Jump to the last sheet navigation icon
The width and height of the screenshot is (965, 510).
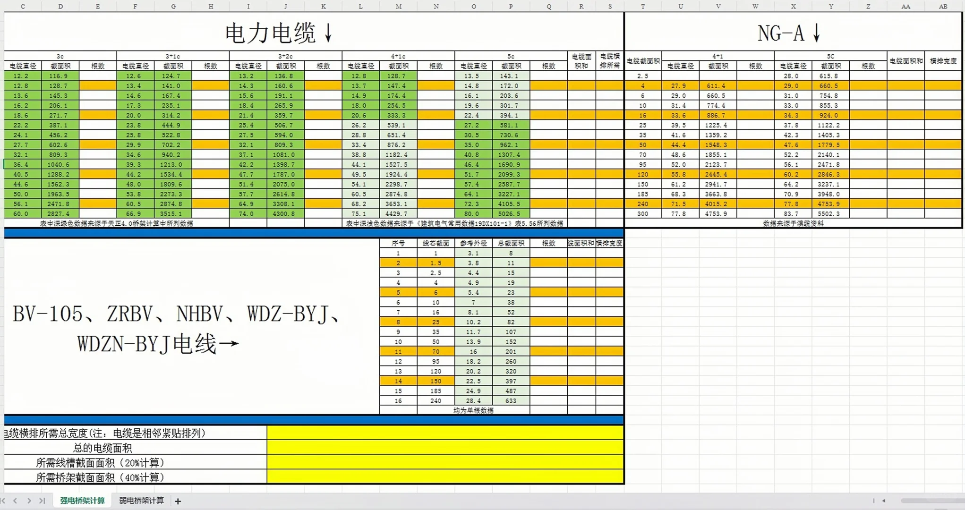tap(42, 501)
